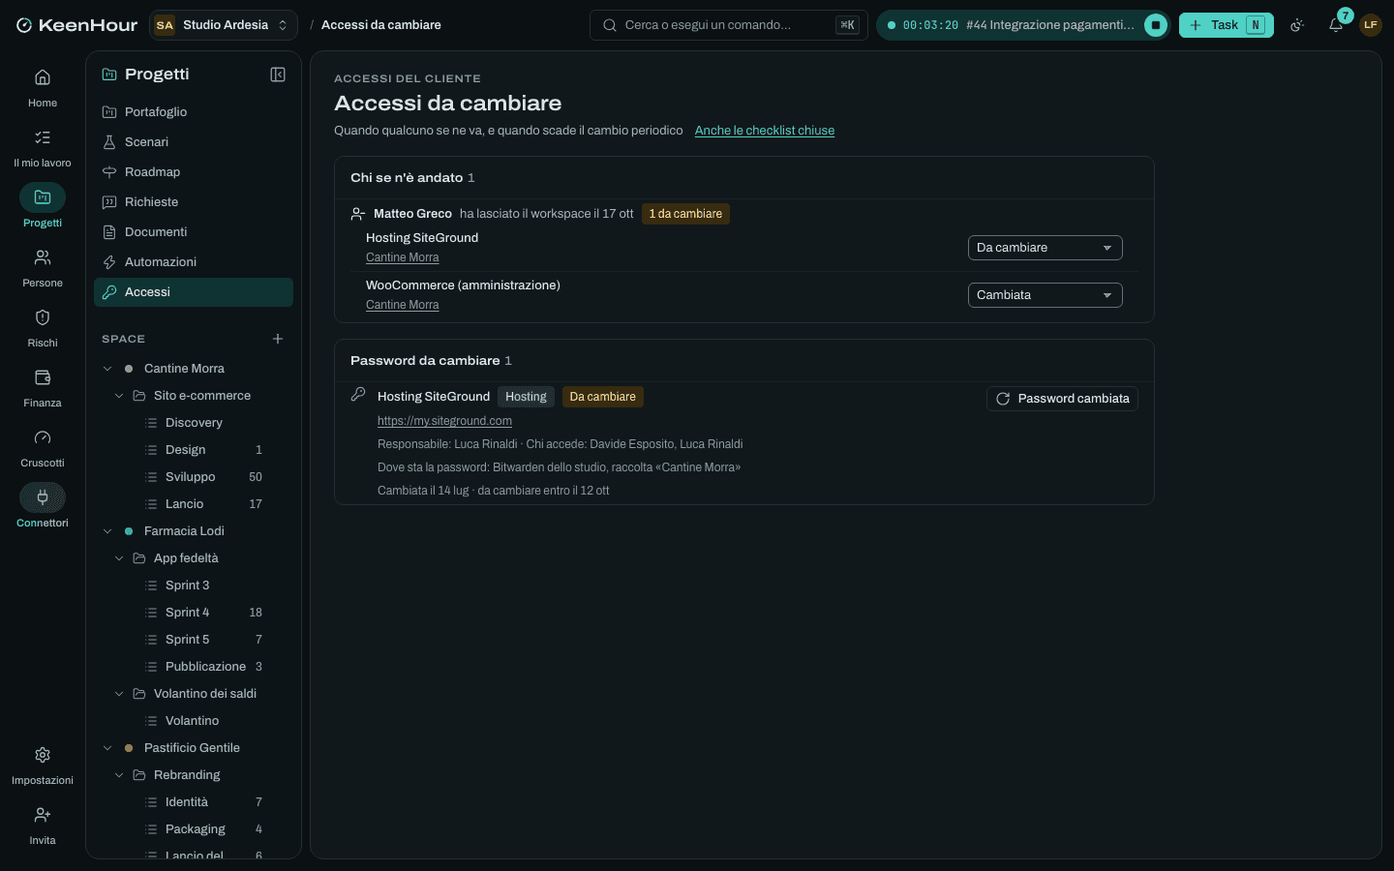The image size is (1394, 871).
Task: Focus the command search field
Action: [728, 25]
